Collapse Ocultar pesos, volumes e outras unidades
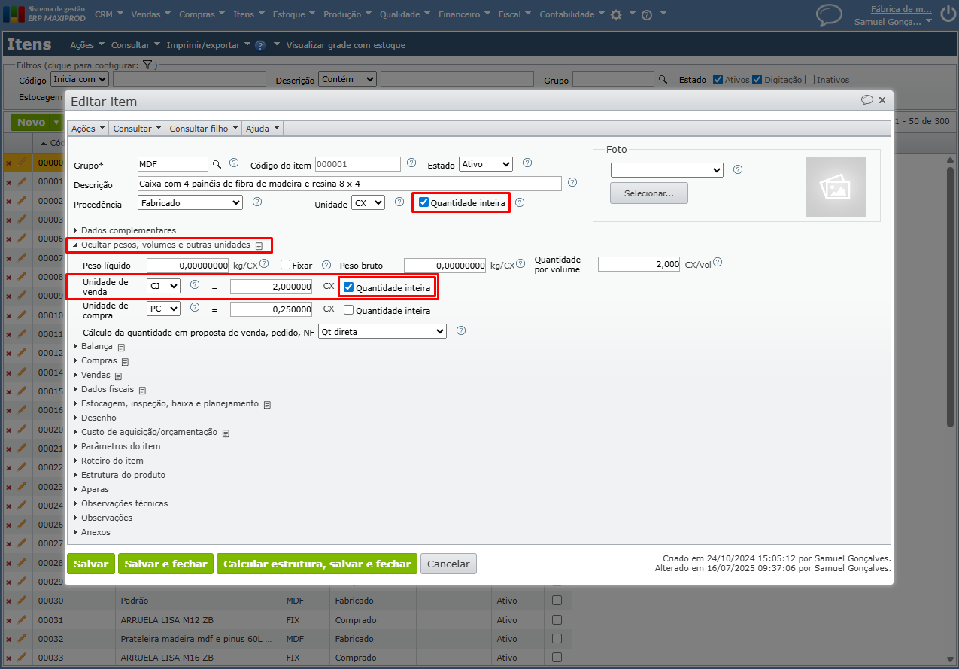 tap(165, 245)
